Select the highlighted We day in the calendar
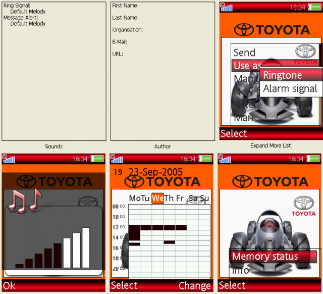 157,199
